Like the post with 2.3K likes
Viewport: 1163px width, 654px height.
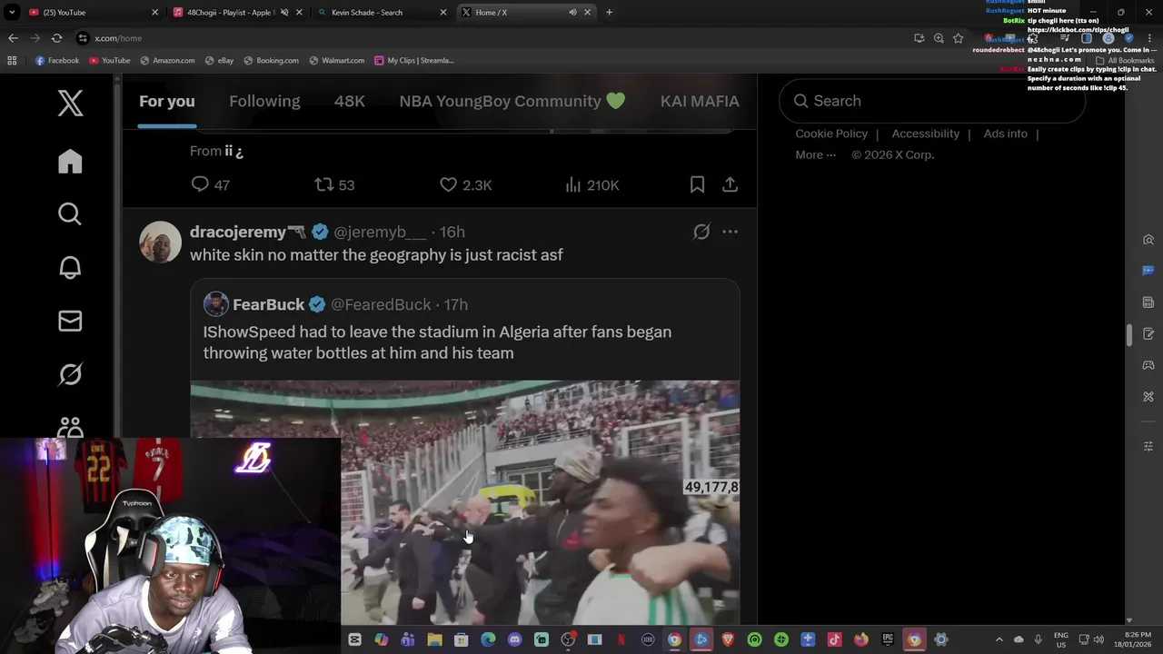click(465, 184)
